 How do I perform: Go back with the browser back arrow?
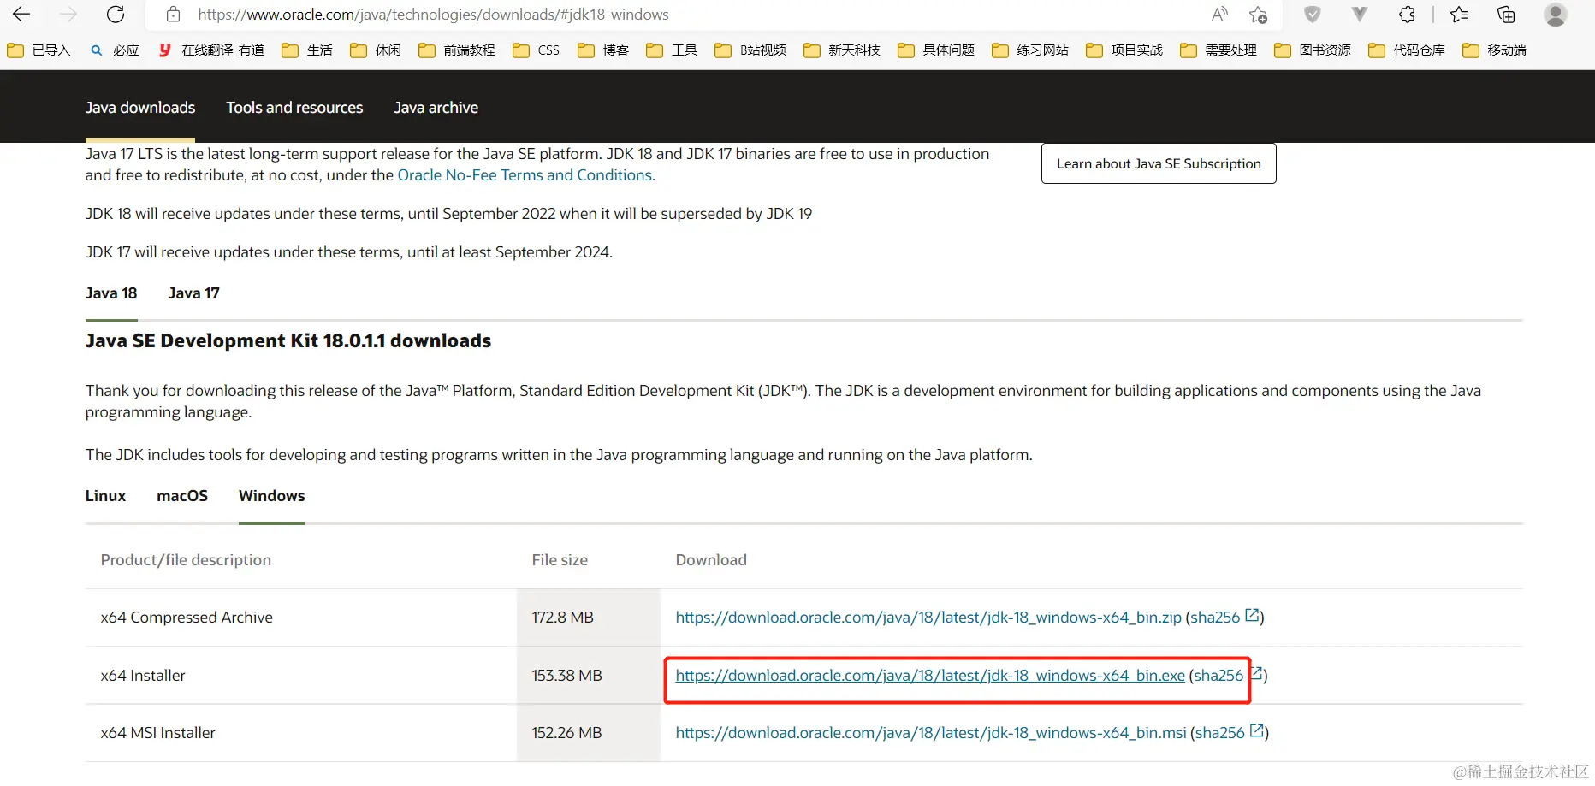21,15
